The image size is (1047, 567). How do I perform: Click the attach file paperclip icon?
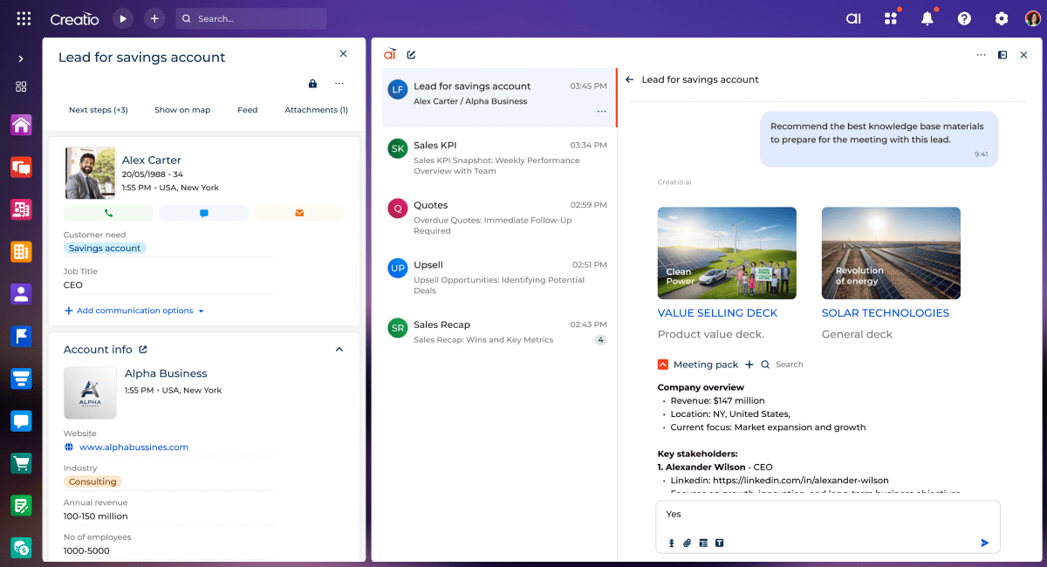point(687,543)
